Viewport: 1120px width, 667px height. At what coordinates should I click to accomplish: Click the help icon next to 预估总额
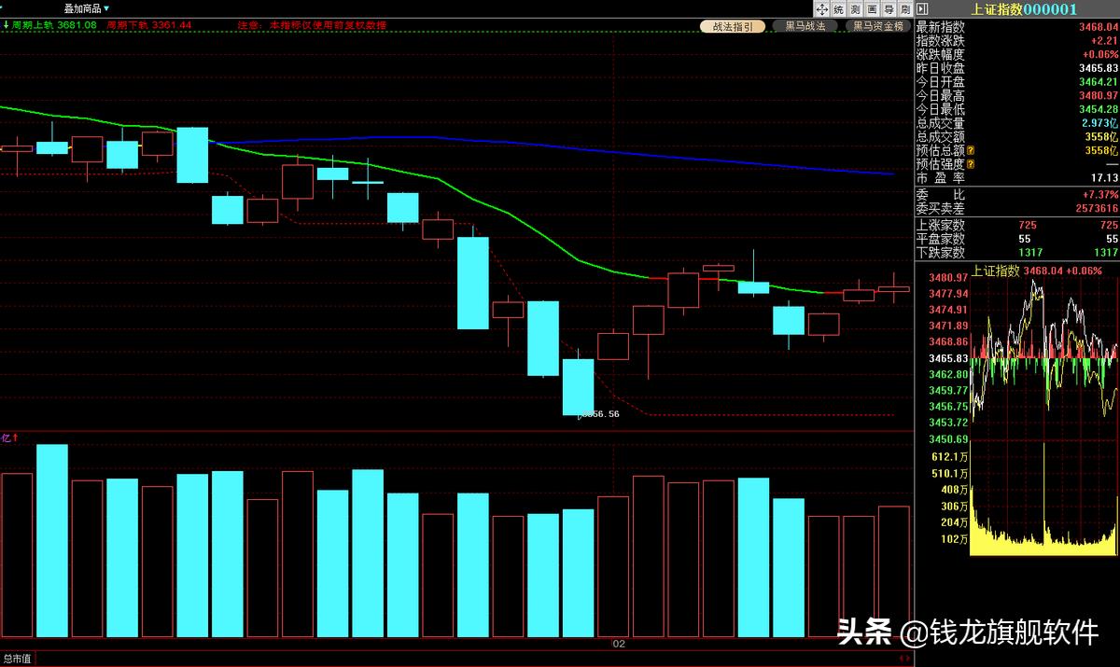pos(971,150)
